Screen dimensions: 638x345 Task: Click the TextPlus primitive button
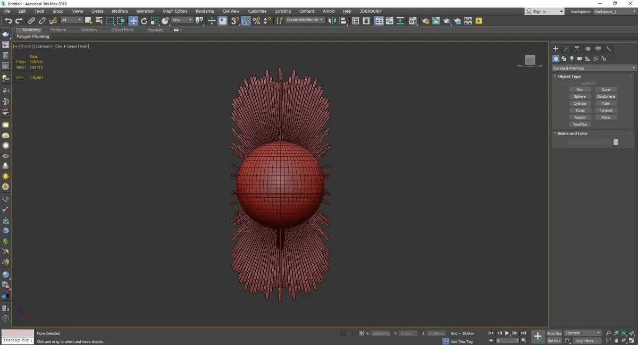point(580,124)
